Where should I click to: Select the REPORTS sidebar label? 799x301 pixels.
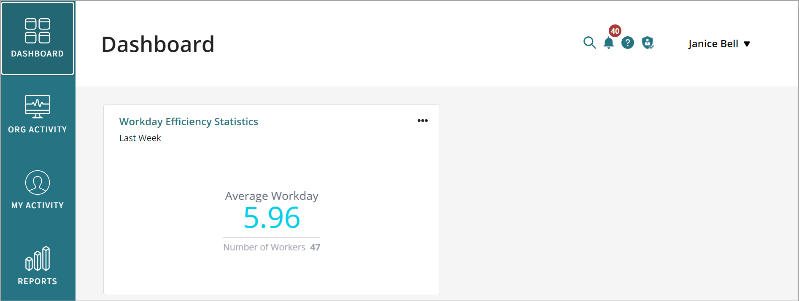[x=38, y=281]
